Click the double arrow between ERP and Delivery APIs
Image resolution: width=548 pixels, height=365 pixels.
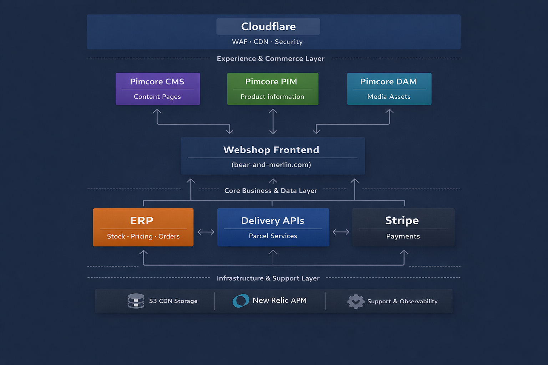(x=206, y=232)
